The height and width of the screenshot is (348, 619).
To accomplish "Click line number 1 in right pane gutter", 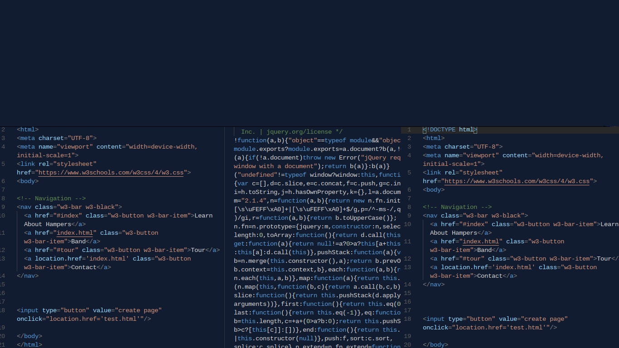I will (409, 130).
